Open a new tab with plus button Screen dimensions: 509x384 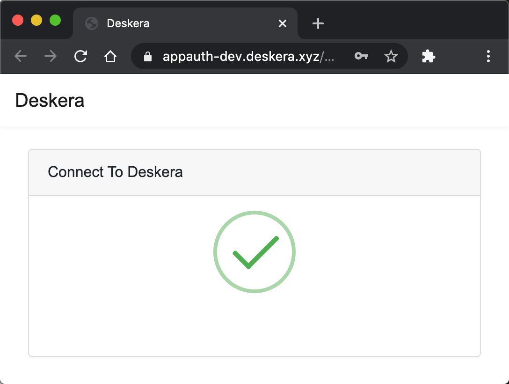(x=318, y=23)
